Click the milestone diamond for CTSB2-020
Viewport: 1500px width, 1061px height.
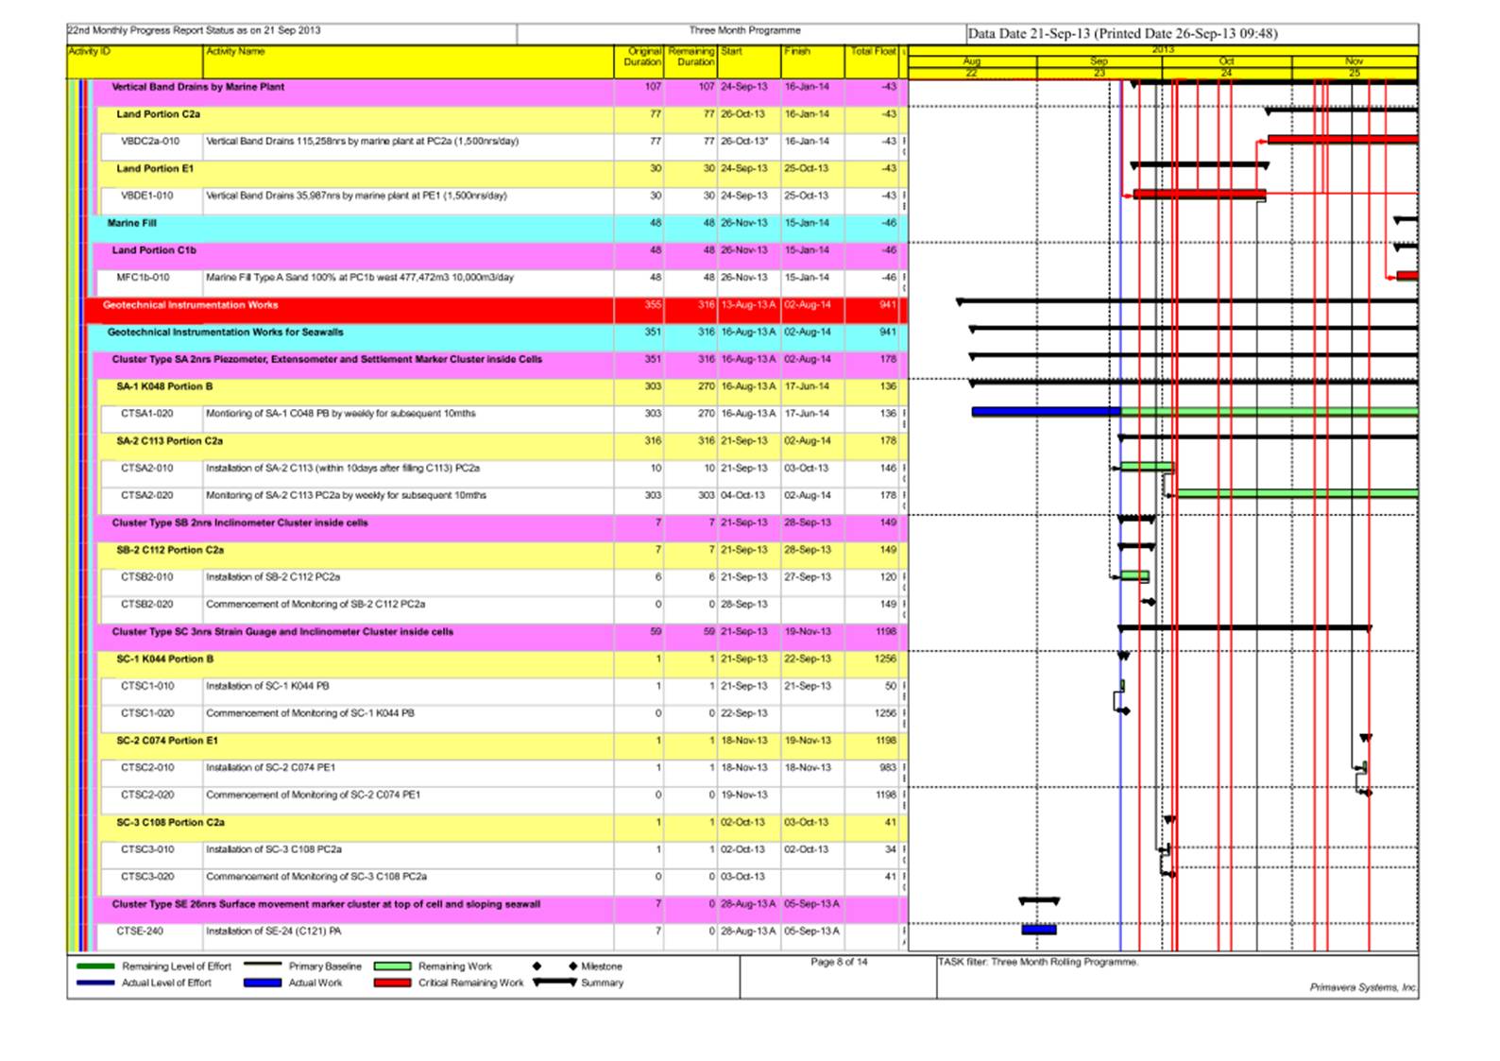(1150, 602)
